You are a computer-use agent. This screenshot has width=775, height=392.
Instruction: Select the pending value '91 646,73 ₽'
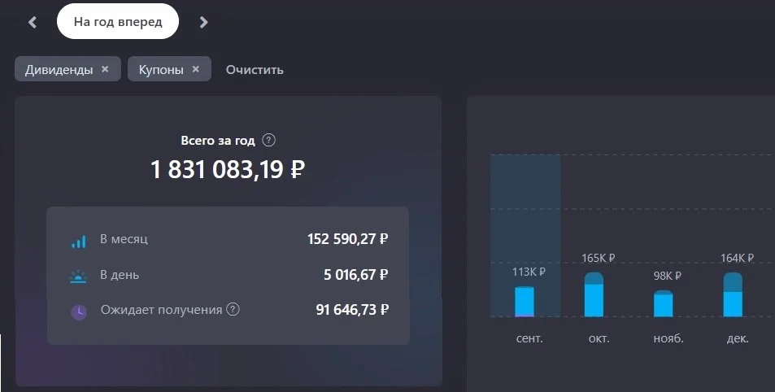(352, 310)
